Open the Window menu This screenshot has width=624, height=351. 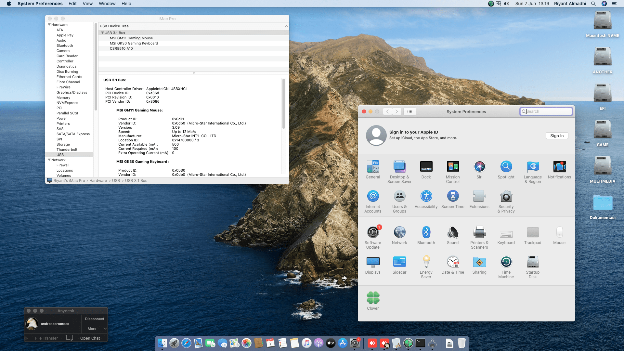coord(107,4)
